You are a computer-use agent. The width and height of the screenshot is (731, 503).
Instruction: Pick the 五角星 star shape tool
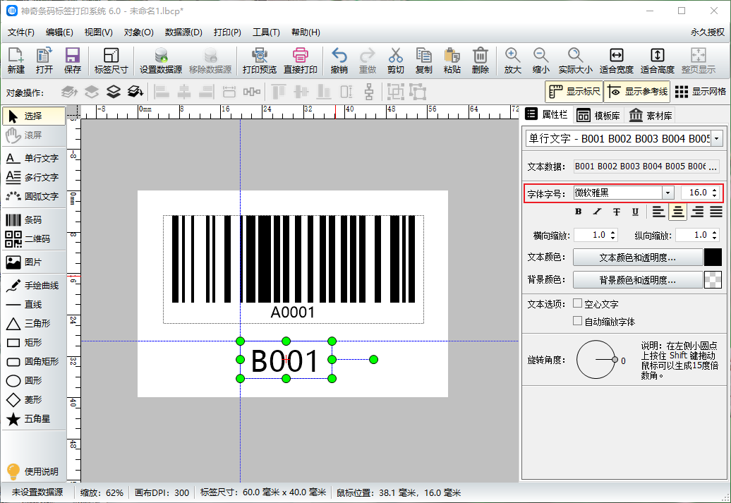(x=33, y=419)
